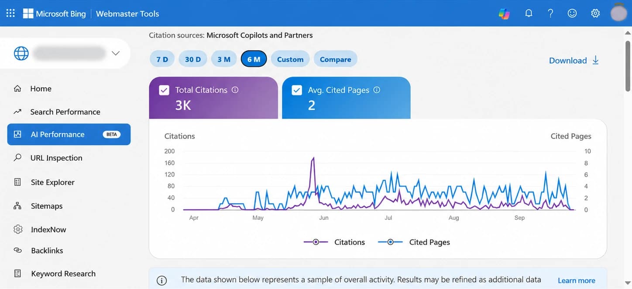Image resolution: width=632 pixels, height=289 pixels.
Task: Click the Keyword Research icon
Action: pos(17,273)
